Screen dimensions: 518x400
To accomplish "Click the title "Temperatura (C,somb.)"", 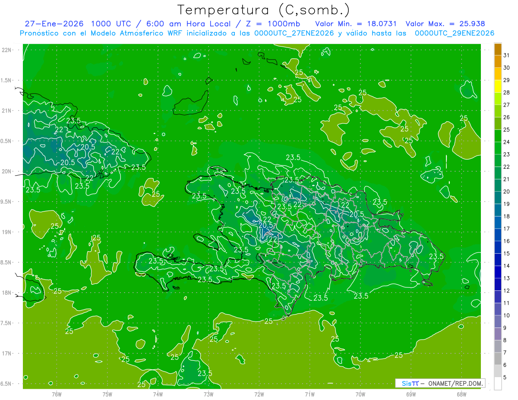I will pos(264,10).
